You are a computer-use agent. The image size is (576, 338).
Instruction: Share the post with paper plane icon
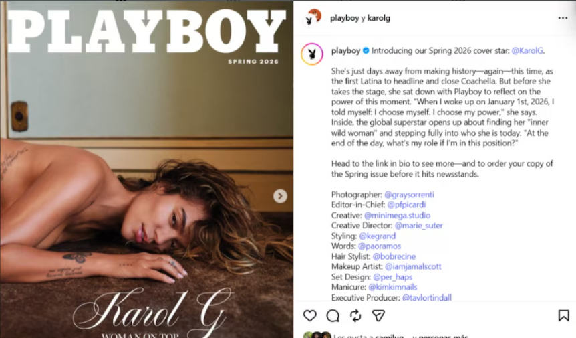(x=378, y=315)
